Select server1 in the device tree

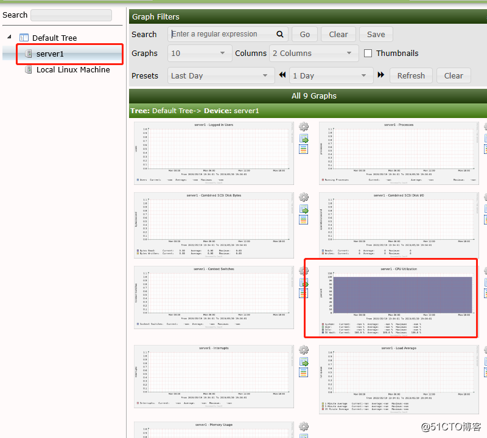pos(50,54)
